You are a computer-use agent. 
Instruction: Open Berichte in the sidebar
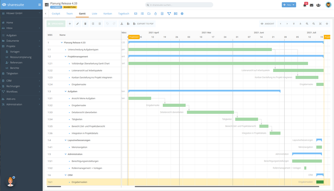pos(14,68)
